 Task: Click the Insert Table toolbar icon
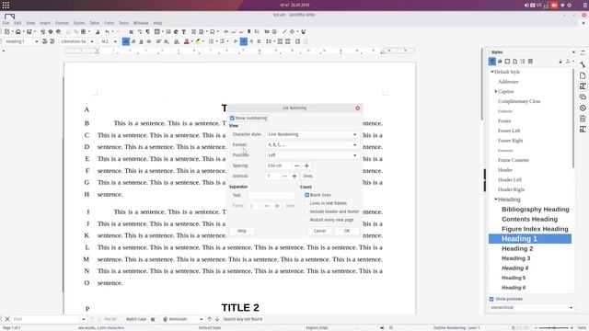pos(157,32)
